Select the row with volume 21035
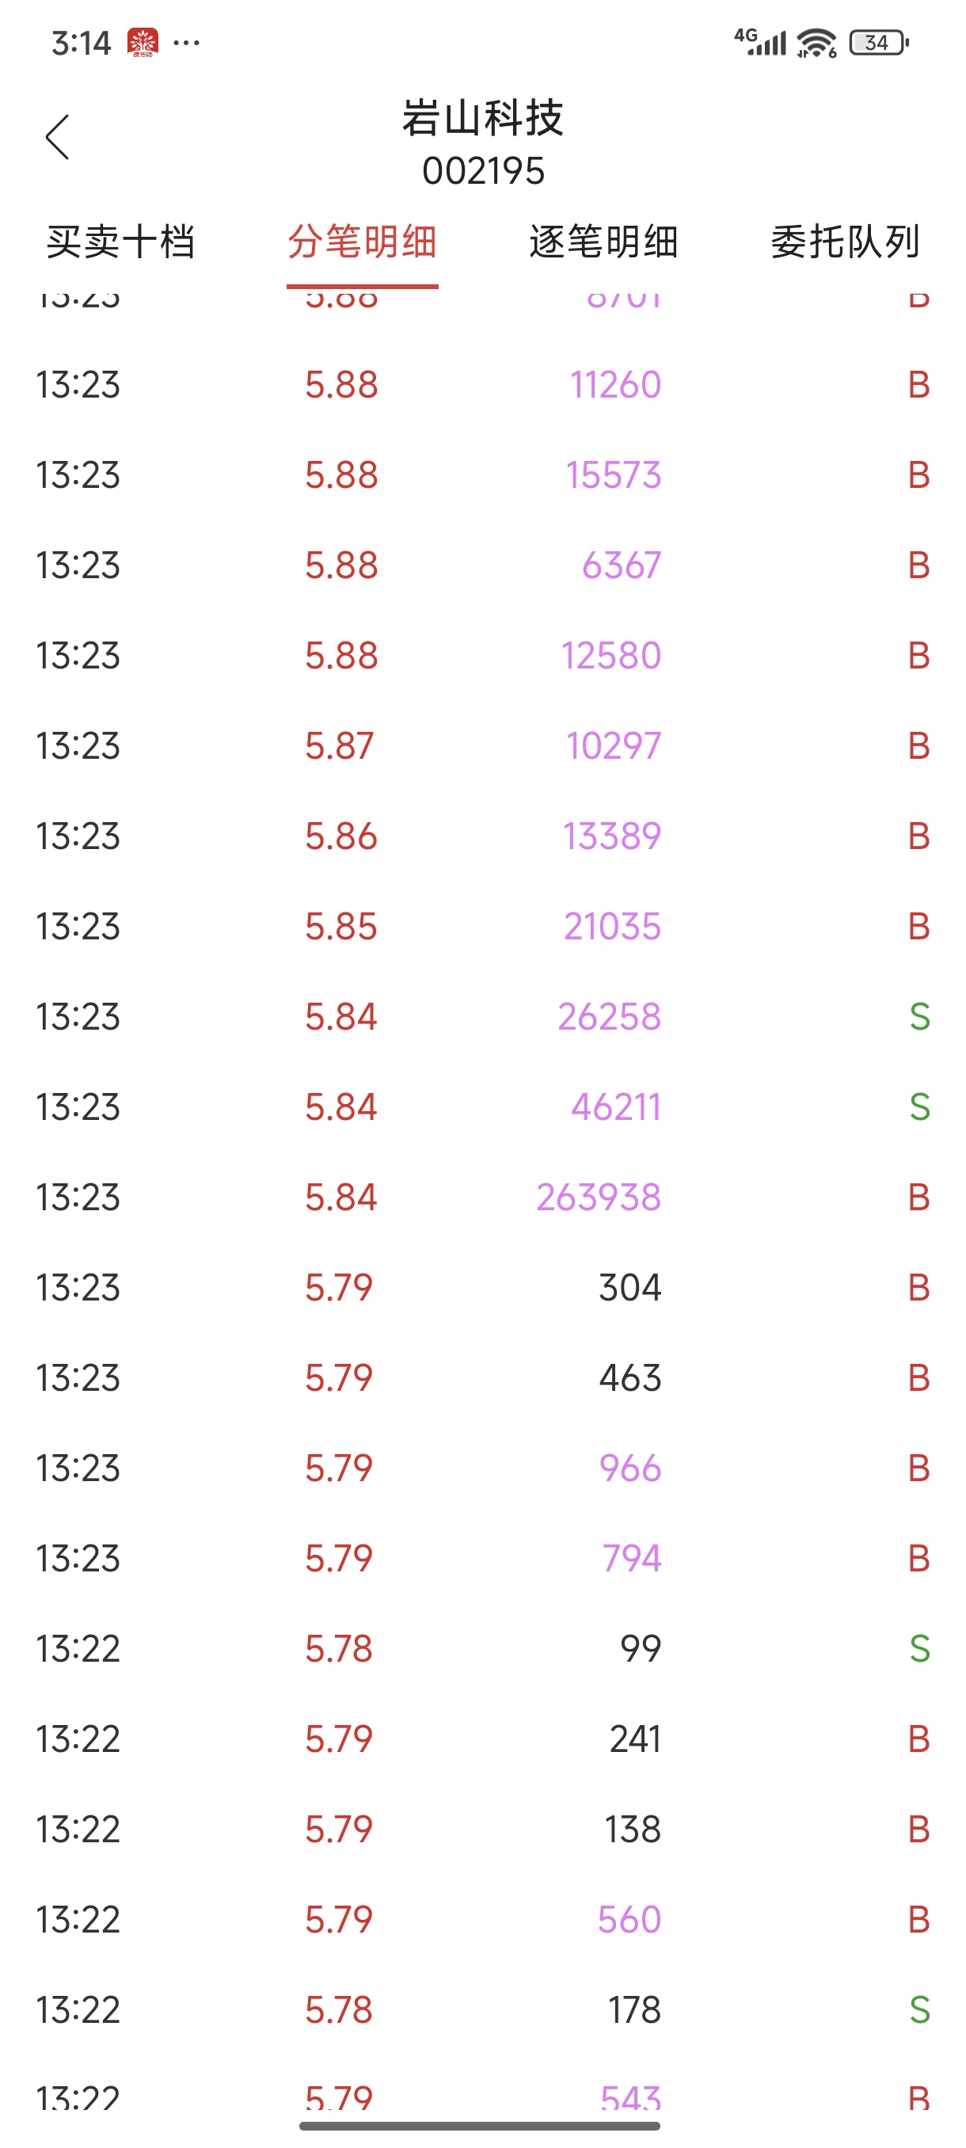 click(482, 927)
